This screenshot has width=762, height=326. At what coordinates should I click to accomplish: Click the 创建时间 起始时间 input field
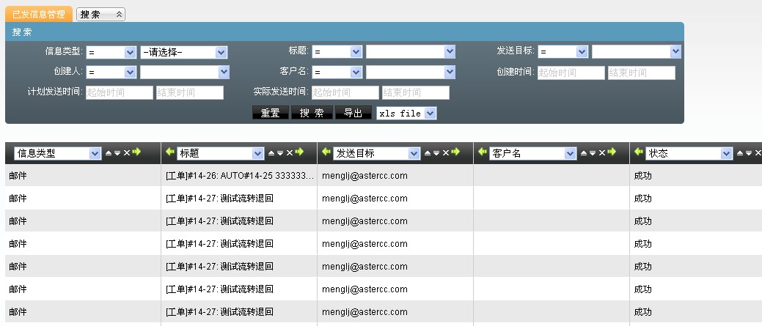[571, 73]
